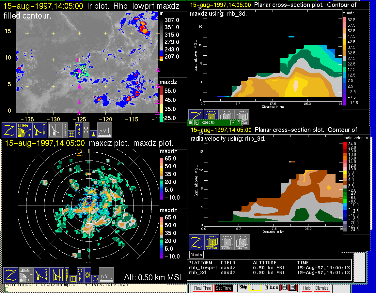Click the Z icon in radial velocity cross-section toolbar
Screen dimensions: 376x293
(196, 242)
